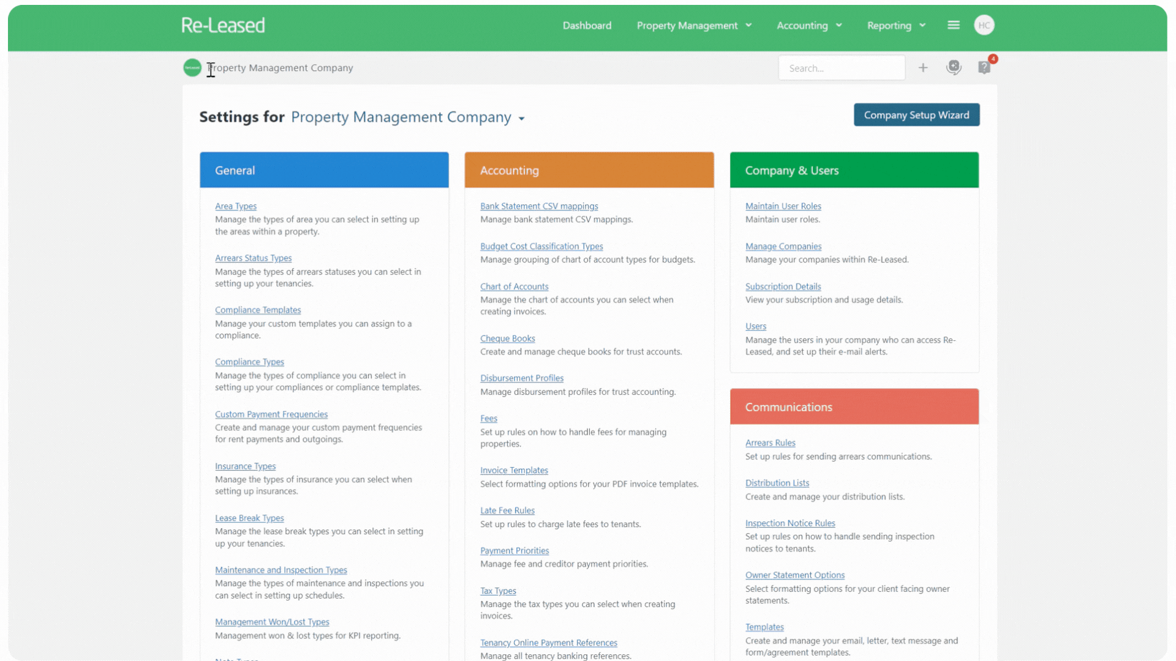Image resolution: width=1176 pixels, height=661 pixels.
Task: Open Tax Types link
Action: 498,591
